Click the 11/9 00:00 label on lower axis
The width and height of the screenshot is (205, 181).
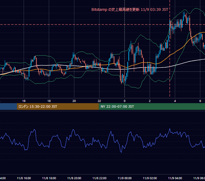point(125,178)
